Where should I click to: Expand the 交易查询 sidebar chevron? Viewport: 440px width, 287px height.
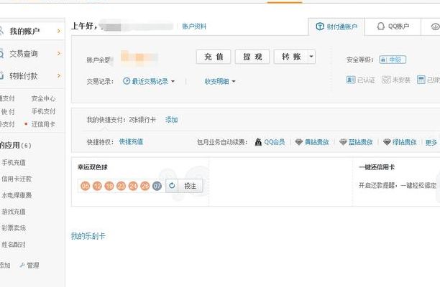[59, 53]
